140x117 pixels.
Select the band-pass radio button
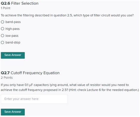[3, 22]
